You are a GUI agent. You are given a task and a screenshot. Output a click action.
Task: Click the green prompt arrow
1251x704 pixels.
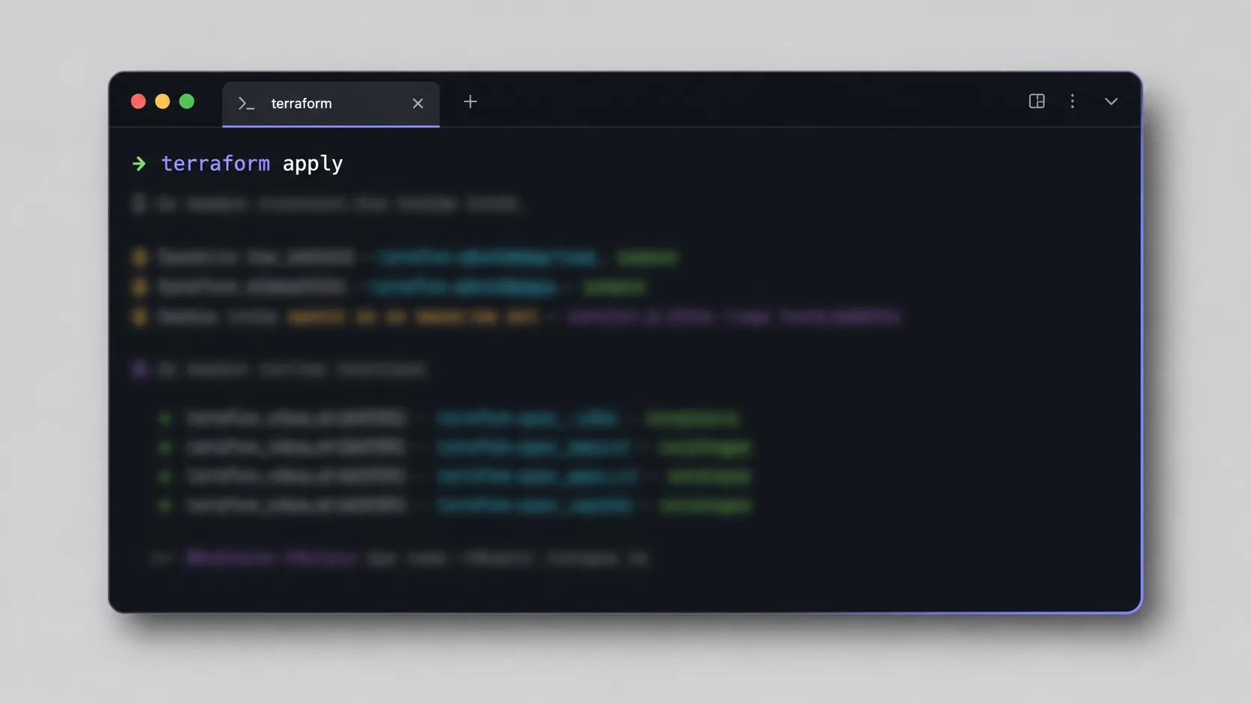[139, 163]
